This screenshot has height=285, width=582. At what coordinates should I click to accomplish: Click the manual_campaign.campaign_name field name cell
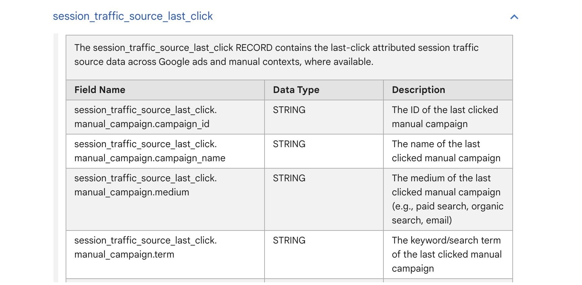(150, 151)
